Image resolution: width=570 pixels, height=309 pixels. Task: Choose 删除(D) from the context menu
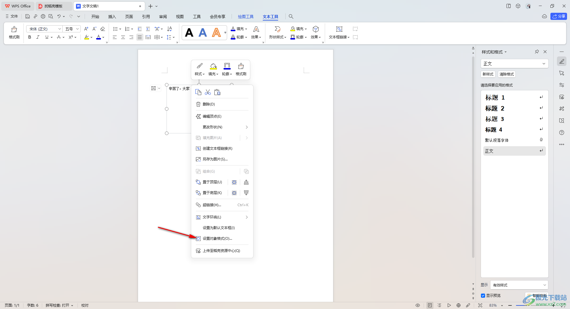pyautogui.click(x=222, y=104)
